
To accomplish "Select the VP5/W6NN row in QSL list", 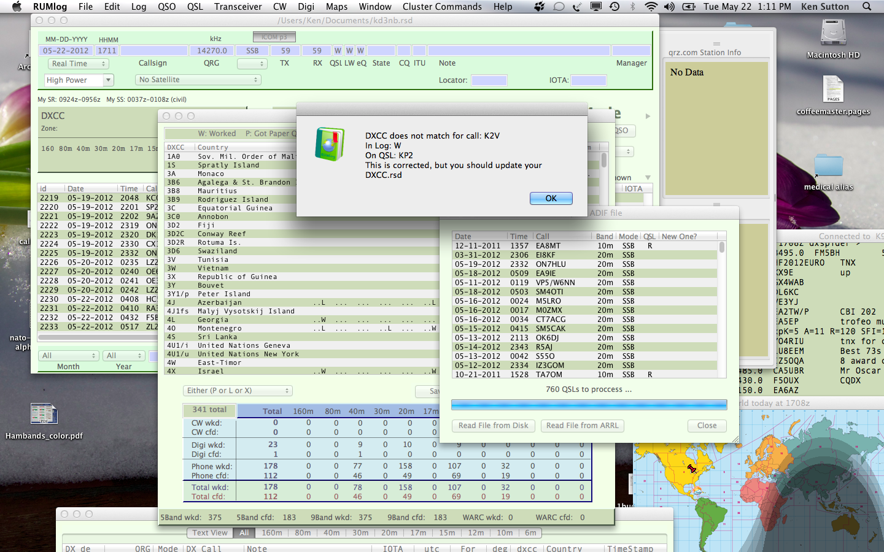I will click(584, 283).
